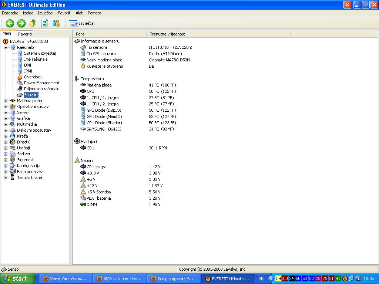Click the up one level toolbar icon

(33, 23)
